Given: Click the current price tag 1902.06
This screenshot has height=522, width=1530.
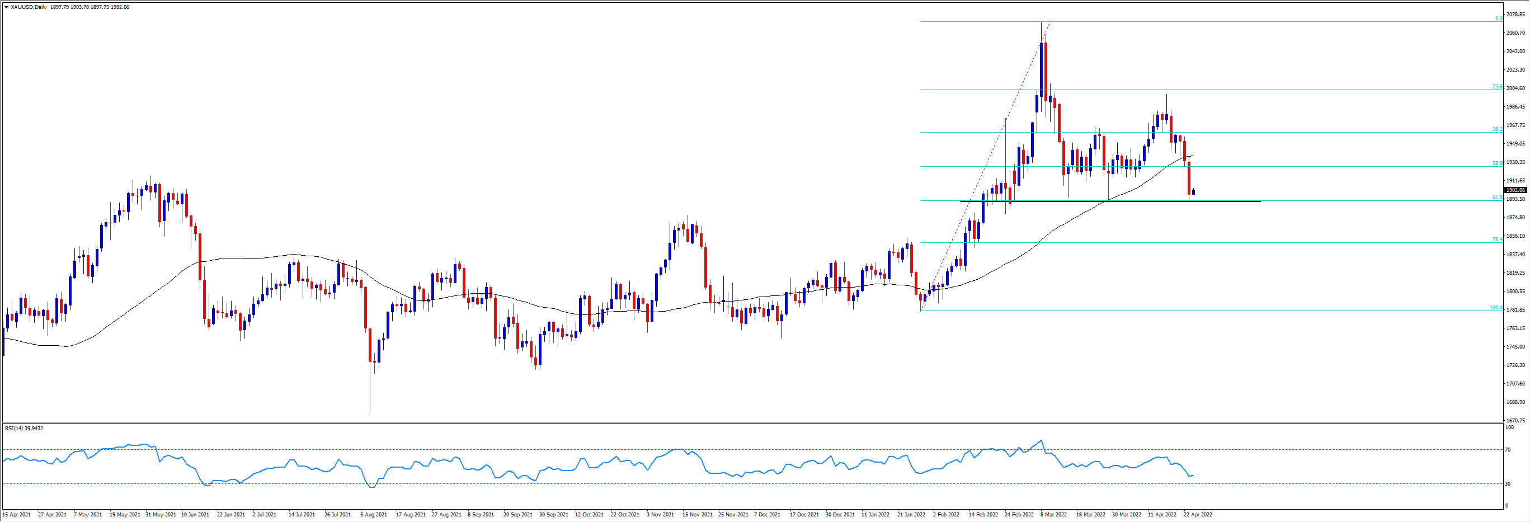Looking at the screenshot, I should tap(1515, 190).
